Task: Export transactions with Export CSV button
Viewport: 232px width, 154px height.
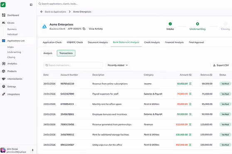Action: [221, 65]
